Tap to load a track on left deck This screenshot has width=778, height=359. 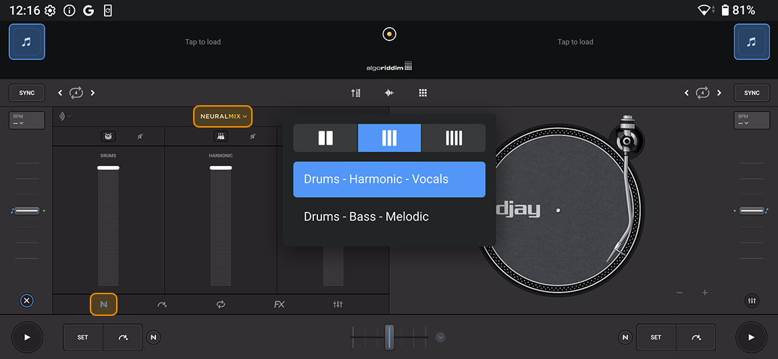pyautogui.click(x=203, y=42)
